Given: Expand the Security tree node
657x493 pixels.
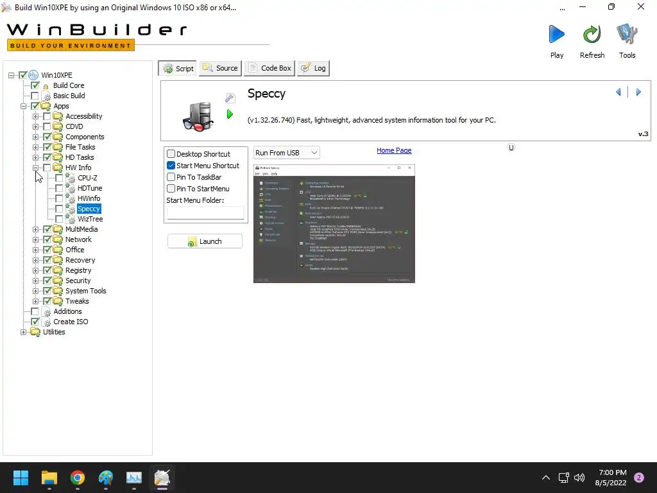Looking at the screenshot, I should click(x=36, y=281).
